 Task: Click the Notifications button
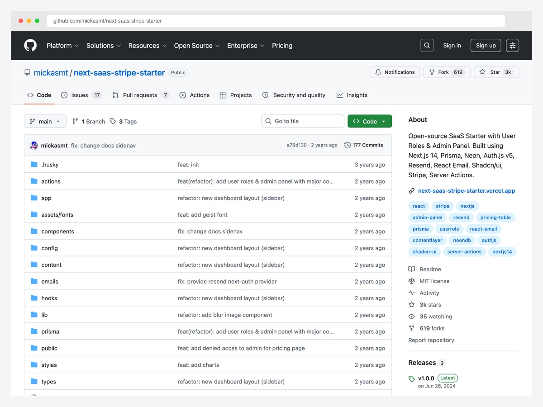pos(395,72)
